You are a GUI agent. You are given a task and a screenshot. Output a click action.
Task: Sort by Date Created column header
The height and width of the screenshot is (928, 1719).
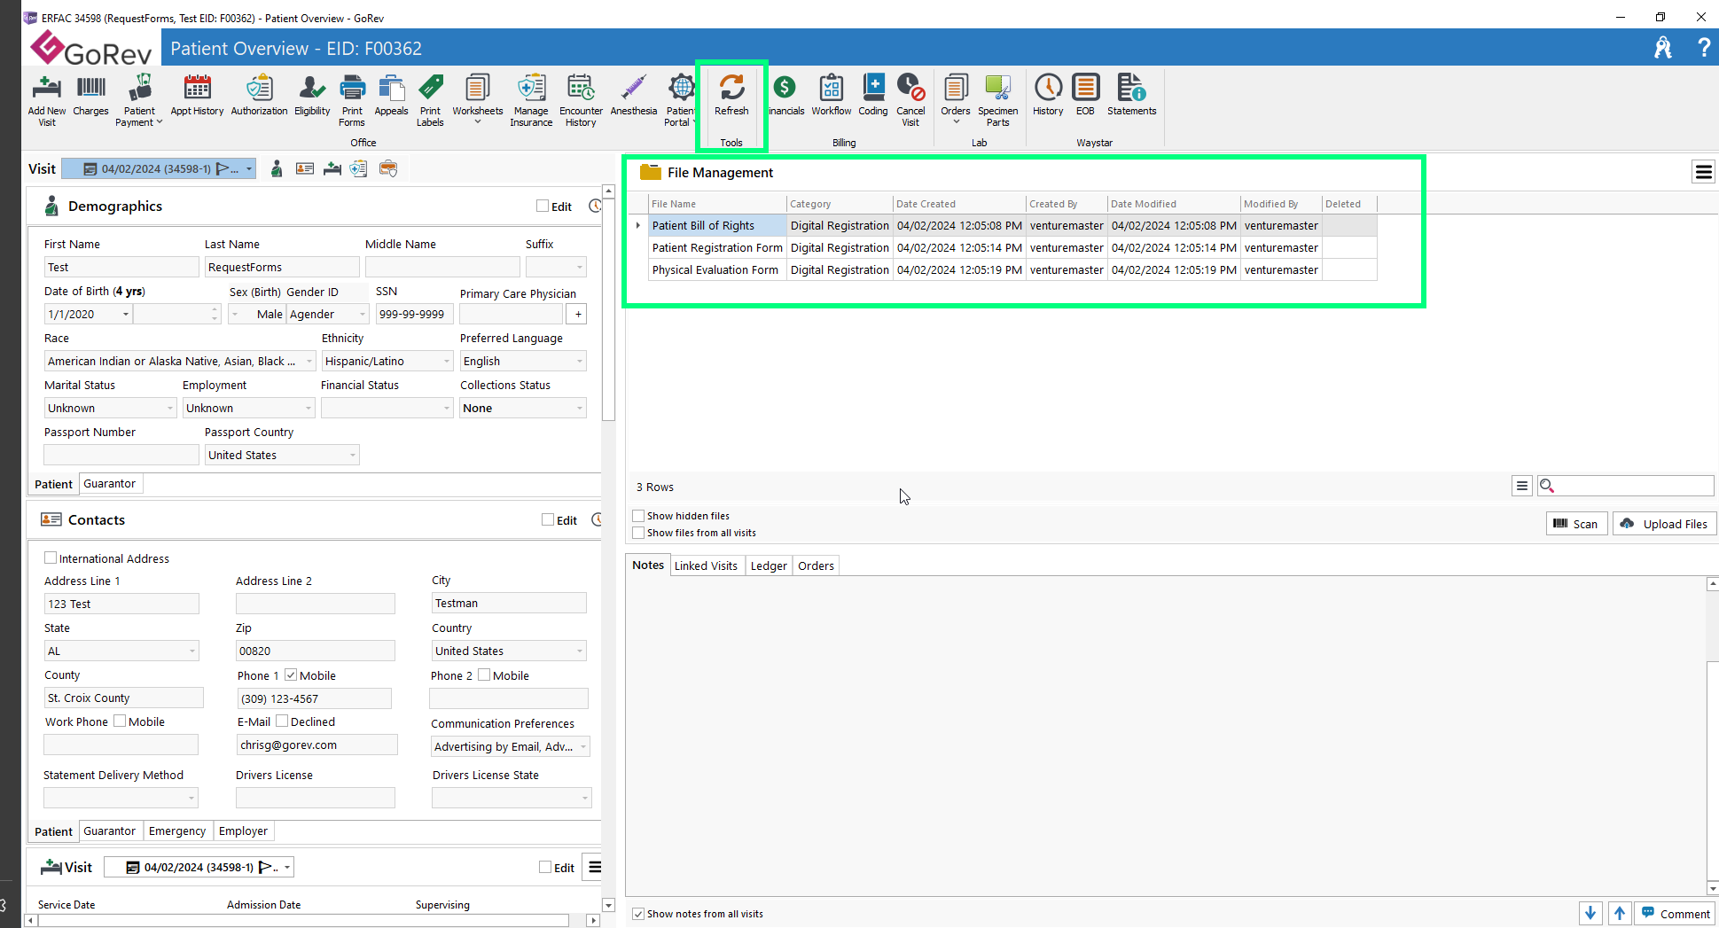958,204
